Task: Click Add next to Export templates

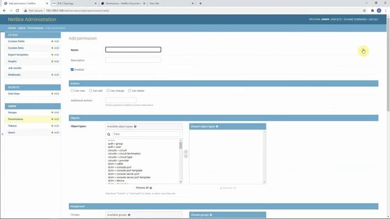Action: point(55,55)
